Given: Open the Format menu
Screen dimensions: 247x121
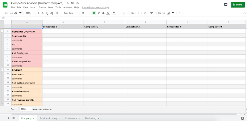Looking at the screenshot, I should pos(42,7).
